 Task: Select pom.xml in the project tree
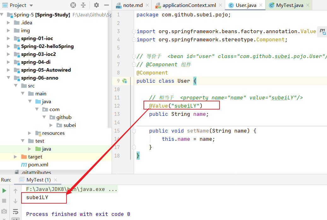tap(38, 165)
